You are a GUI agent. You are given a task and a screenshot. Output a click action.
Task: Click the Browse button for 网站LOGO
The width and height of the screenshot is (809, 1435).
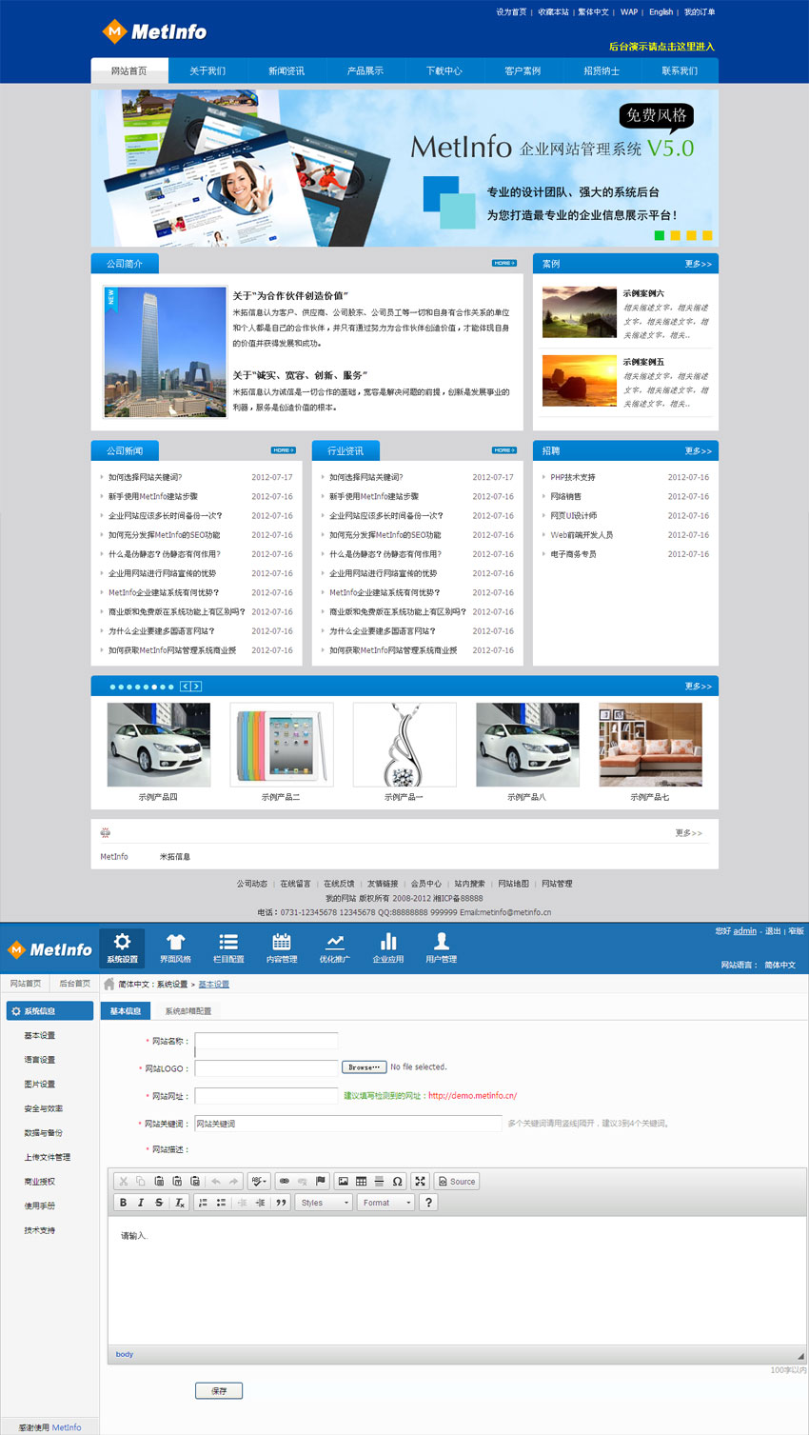click(x=365, y=1067)
